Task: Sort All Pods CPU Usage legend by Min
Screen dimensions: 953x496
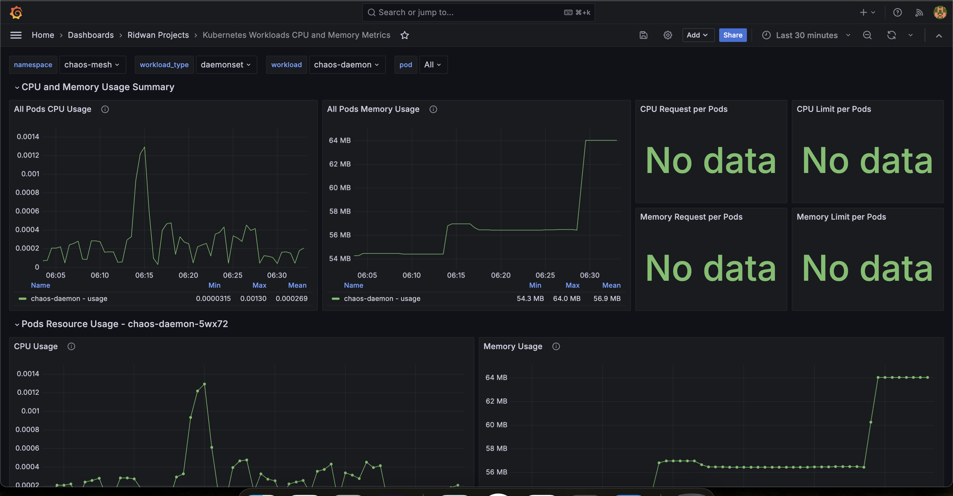Action: pos(214,285)
